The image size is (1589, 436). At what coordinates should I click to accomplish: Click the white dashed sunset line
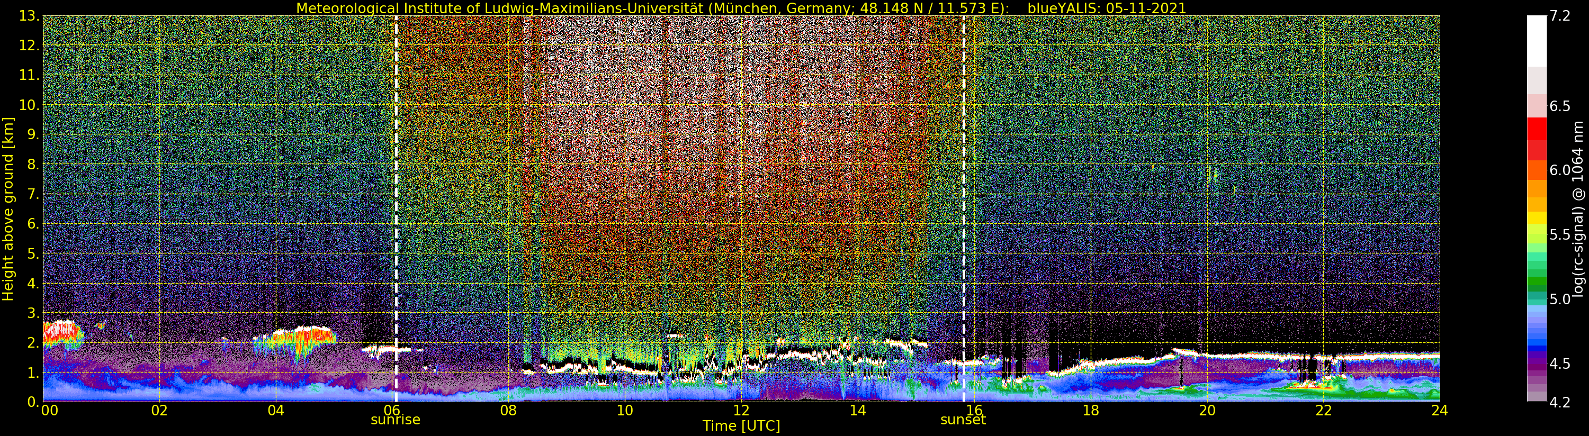pyautogui.click(x=964, y=208)
